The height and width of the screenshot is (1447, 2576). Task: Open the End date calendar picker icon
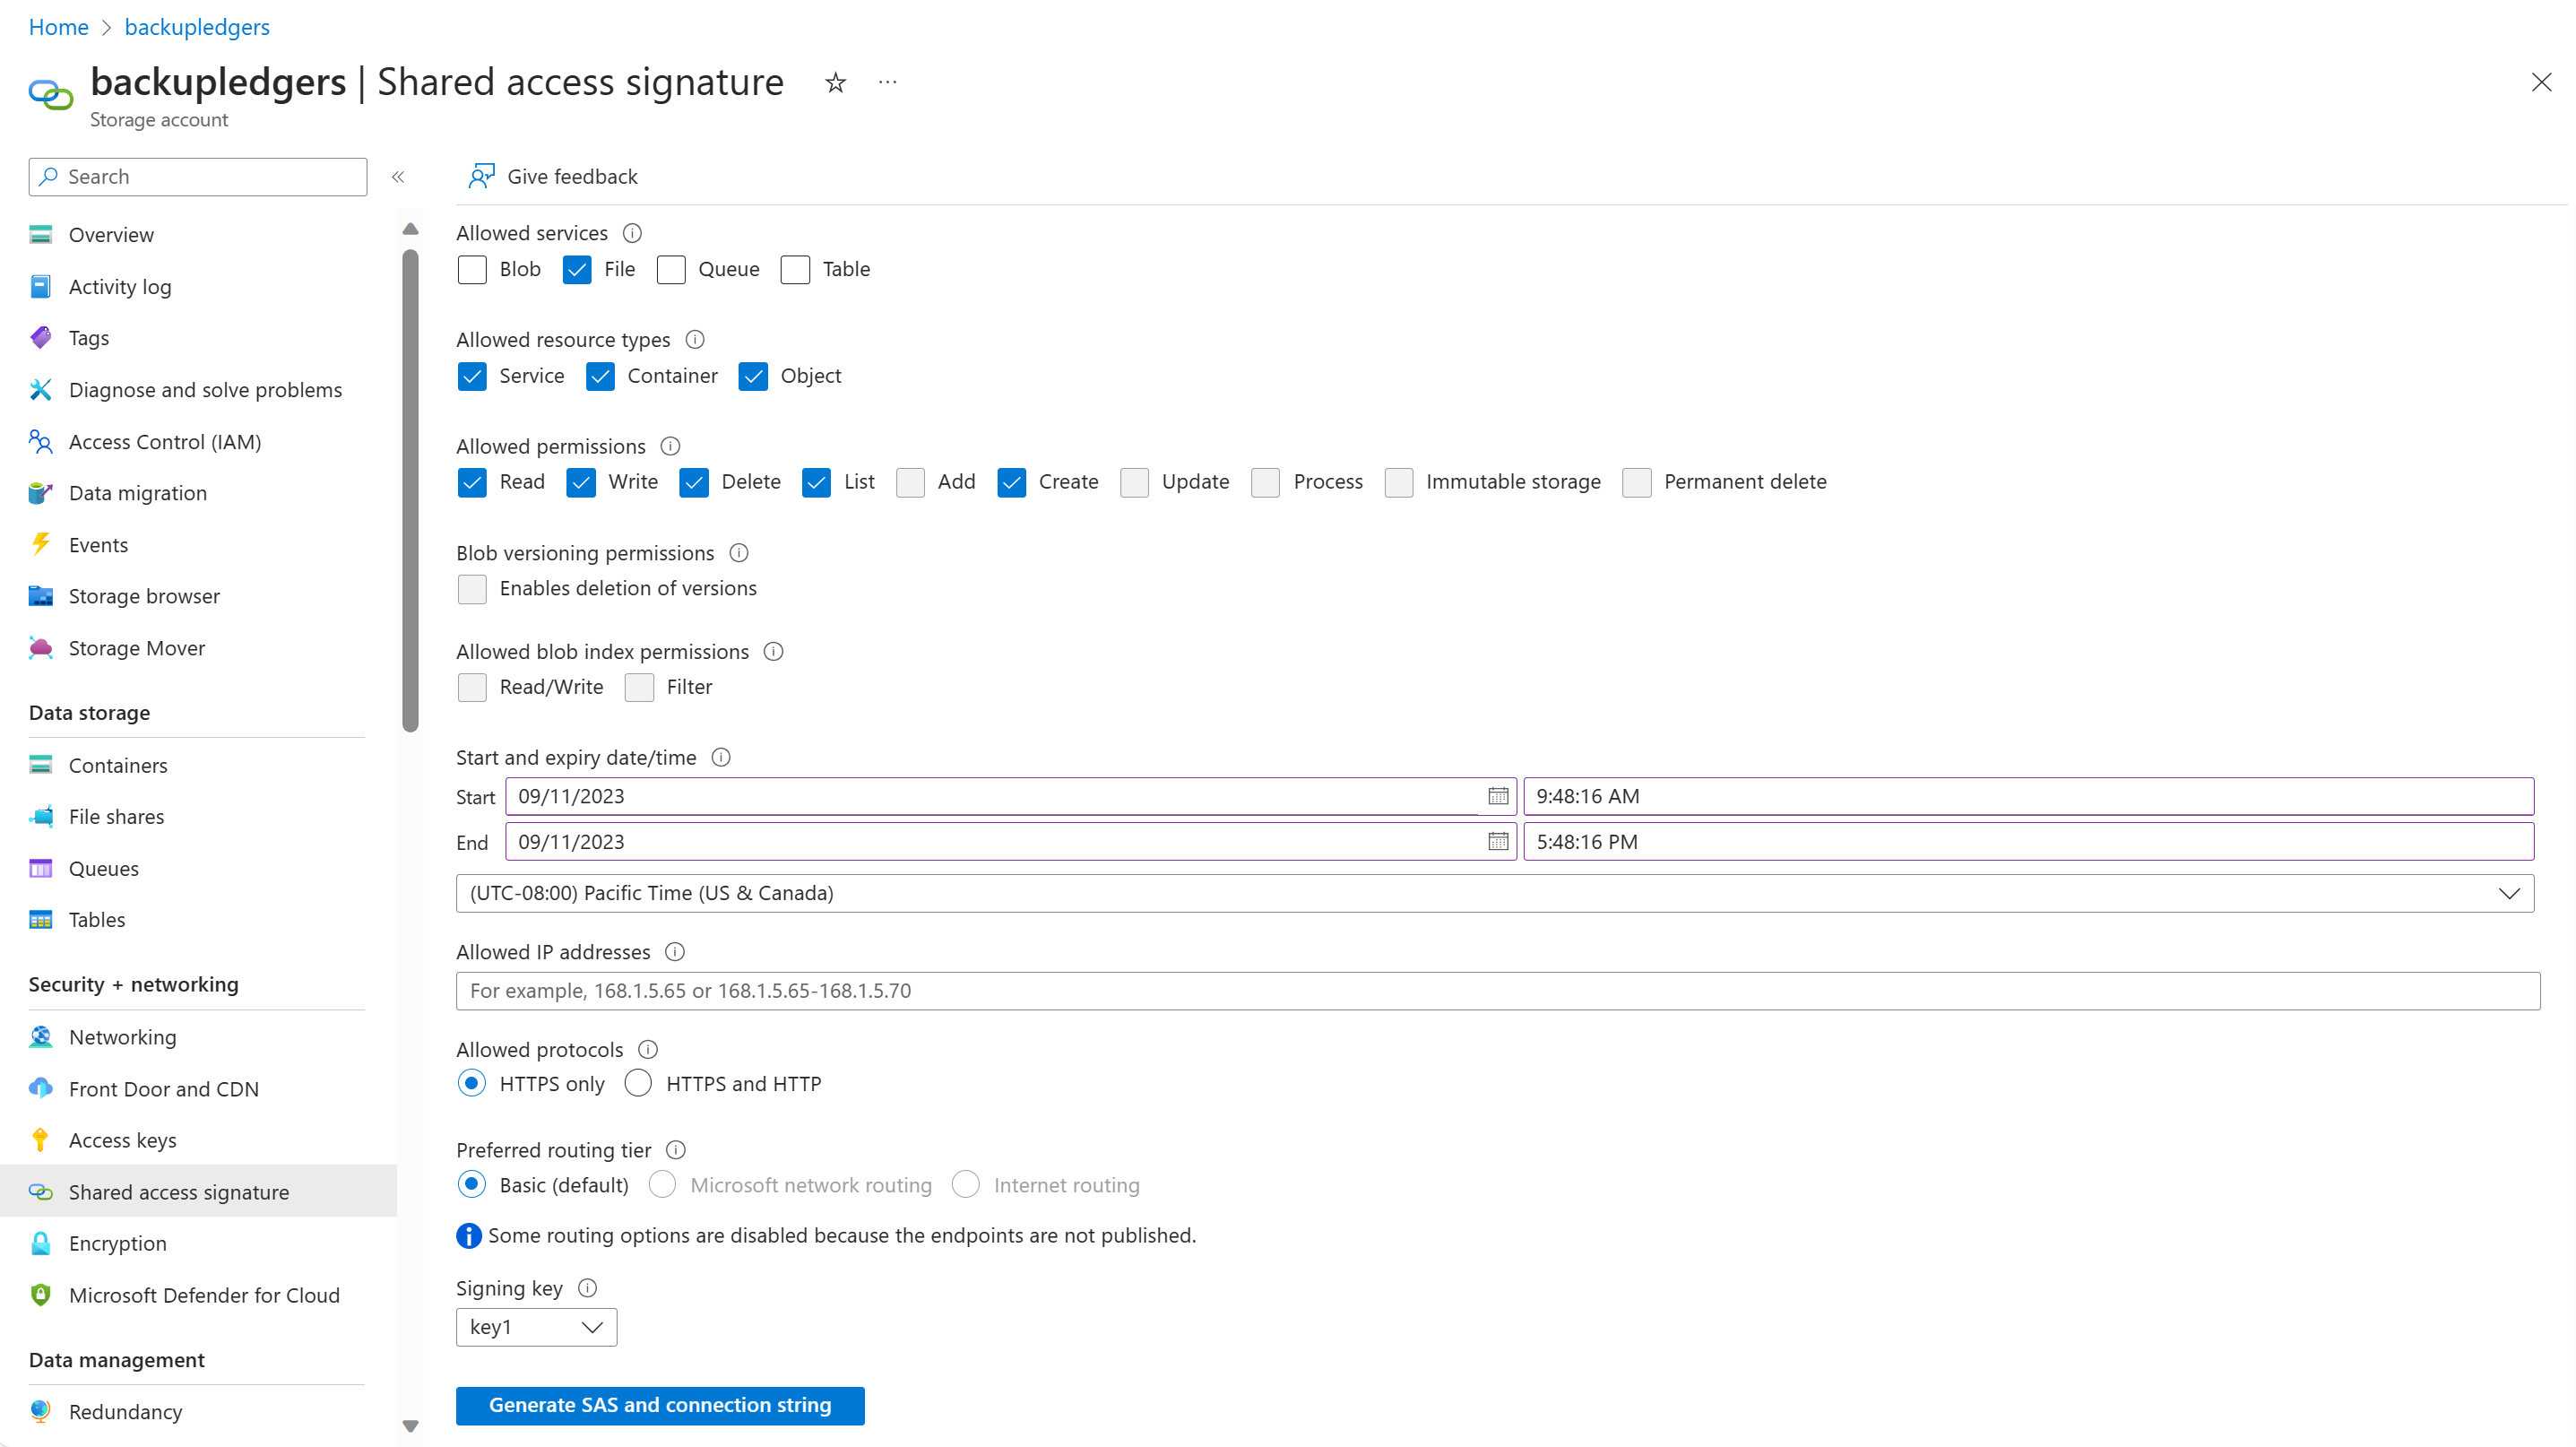click(1497, 841)
